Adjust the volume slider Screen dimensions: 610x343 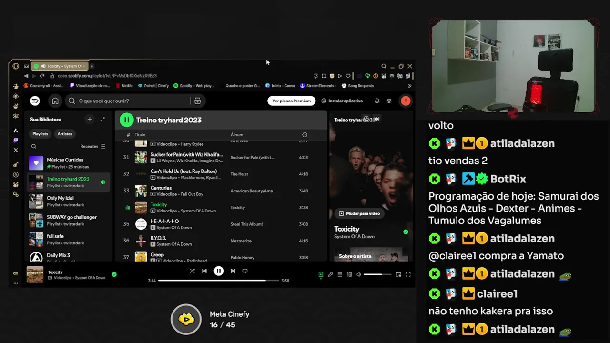click(x=377, y=275)
